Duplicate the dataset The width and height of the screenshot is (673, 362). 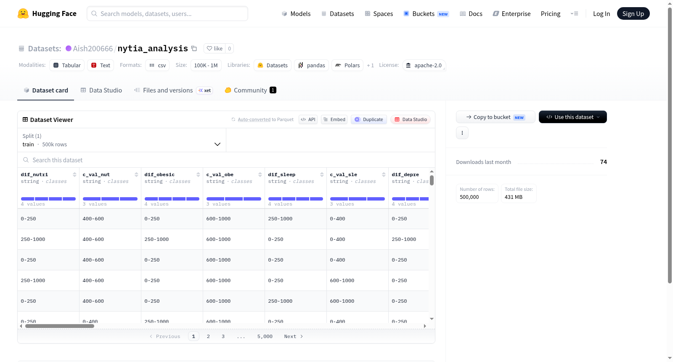point(369,119)
